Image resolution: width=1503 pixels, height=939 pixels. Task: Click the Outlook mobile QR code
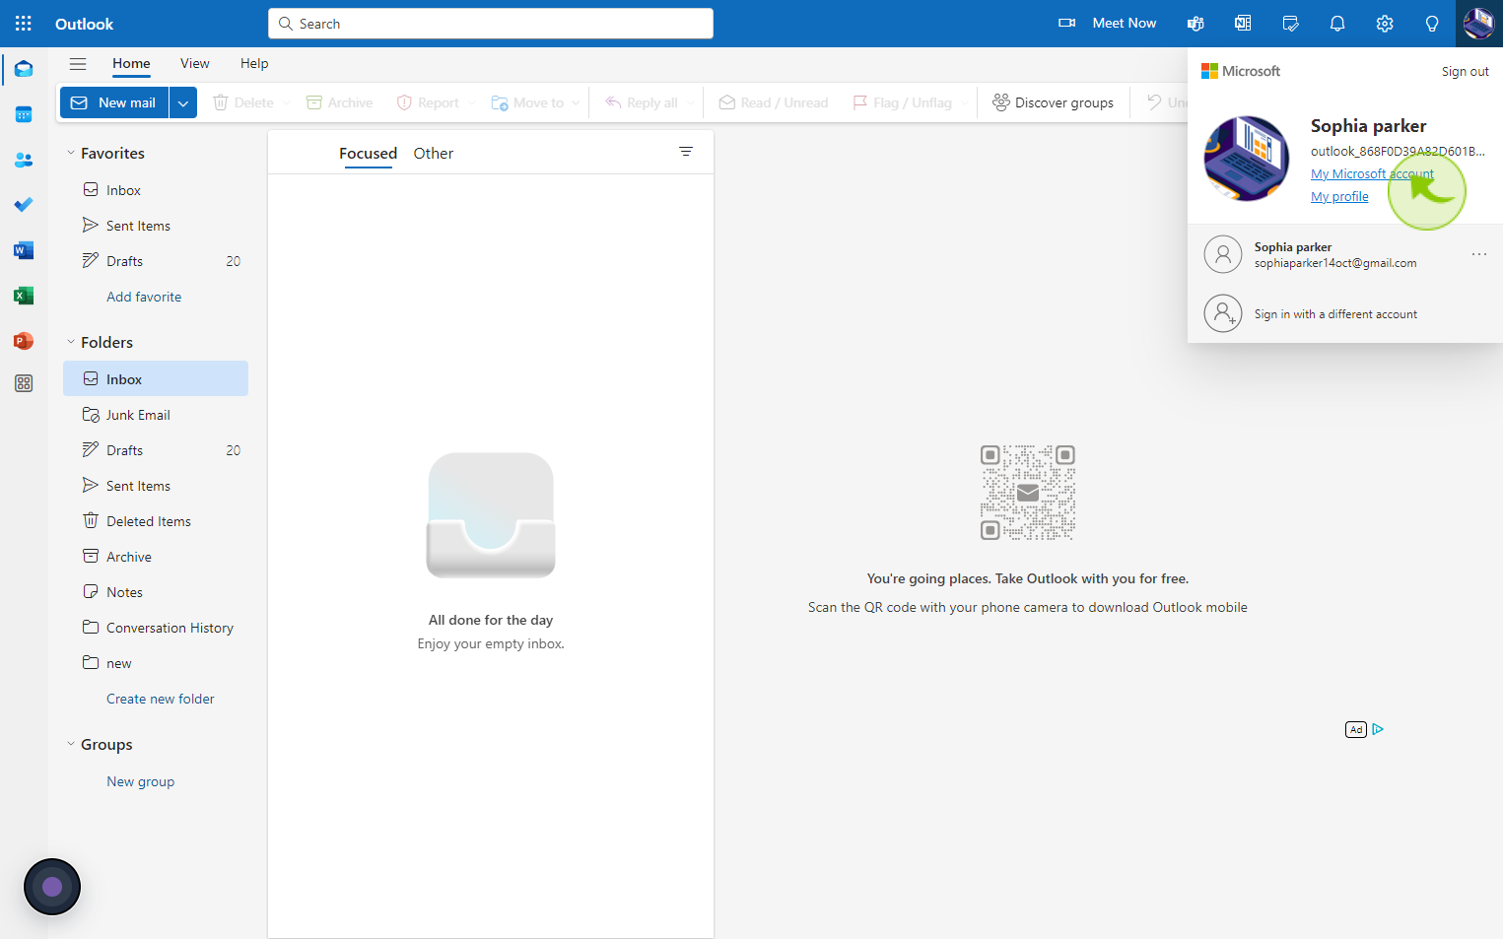coord(1028,493)
